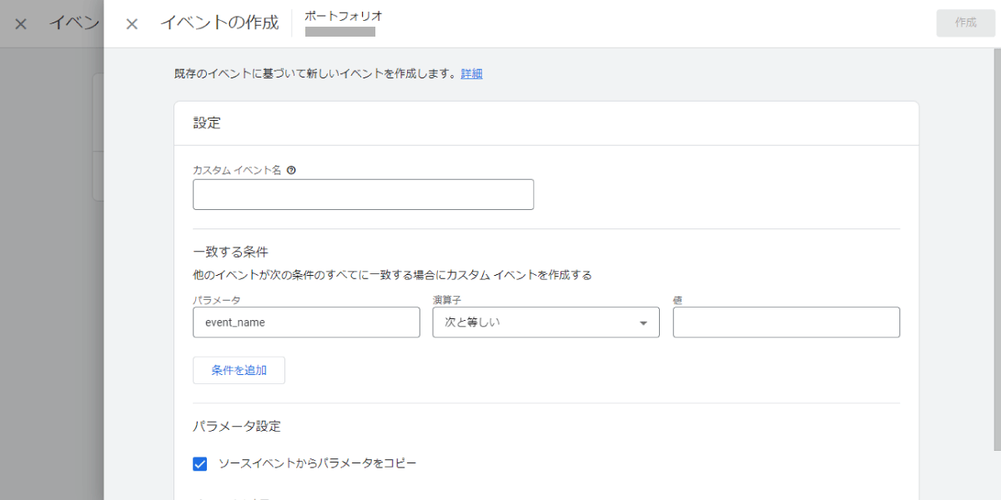Close the イベントの作成 panel

coord(132,23)
